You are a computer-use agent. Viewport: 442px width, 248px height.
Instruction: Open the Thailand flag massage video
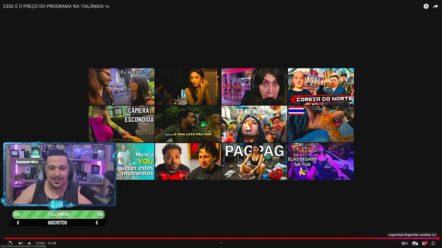(x=321, y=124)
